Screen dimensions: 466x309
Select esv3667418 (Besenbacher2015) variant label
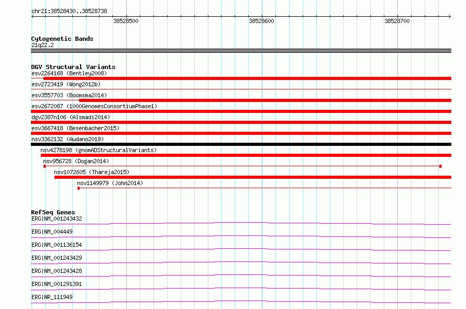click(x=75, y=128)
